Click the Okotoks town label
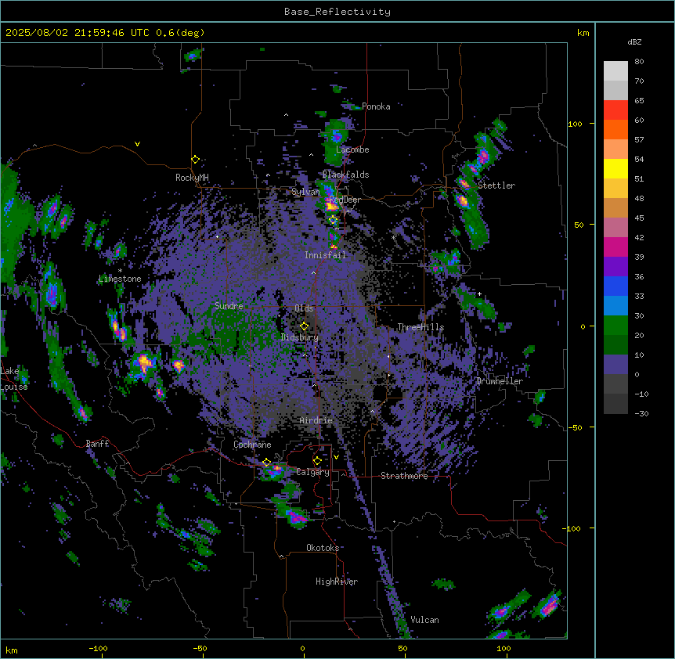The image size is (675, 659). click(x=323, y=548)
